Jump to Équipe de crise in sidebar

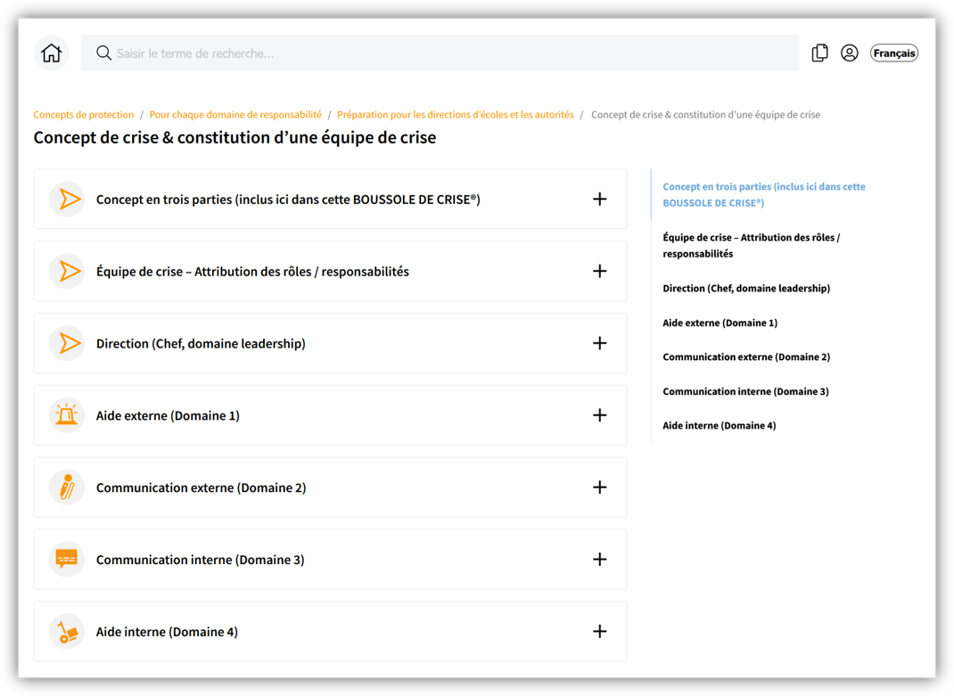click(752, 245)
